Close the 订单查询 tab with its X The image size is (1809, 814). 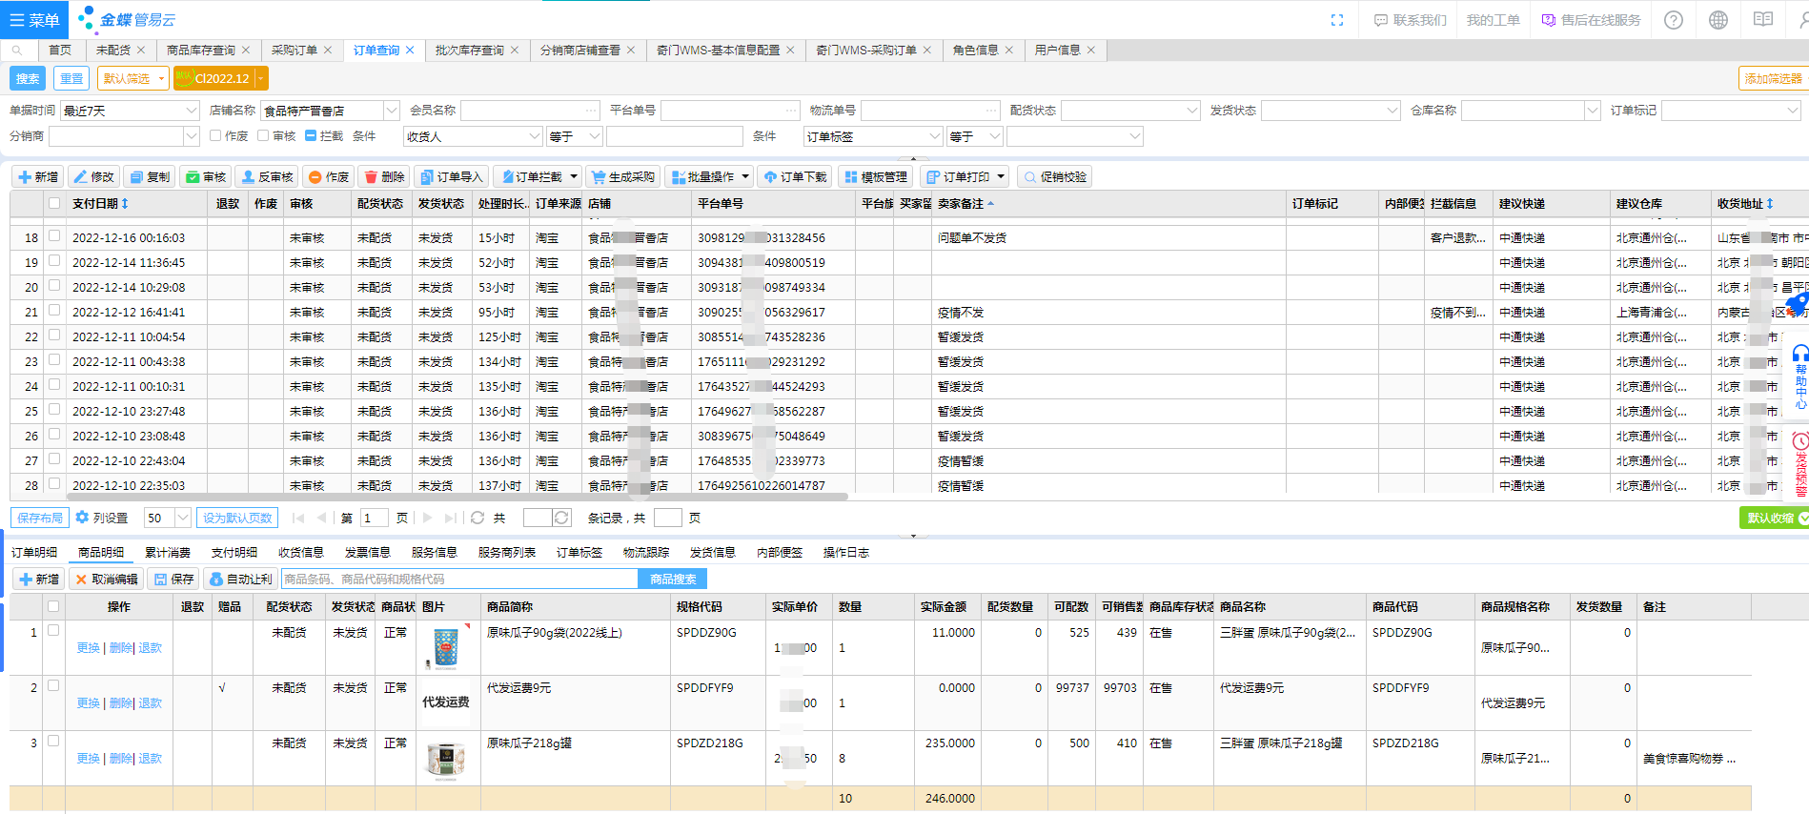point(411,51)
